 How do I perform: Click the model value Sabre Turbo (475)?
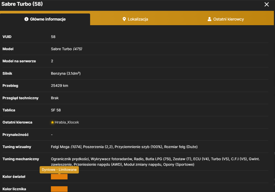(67, 49)
